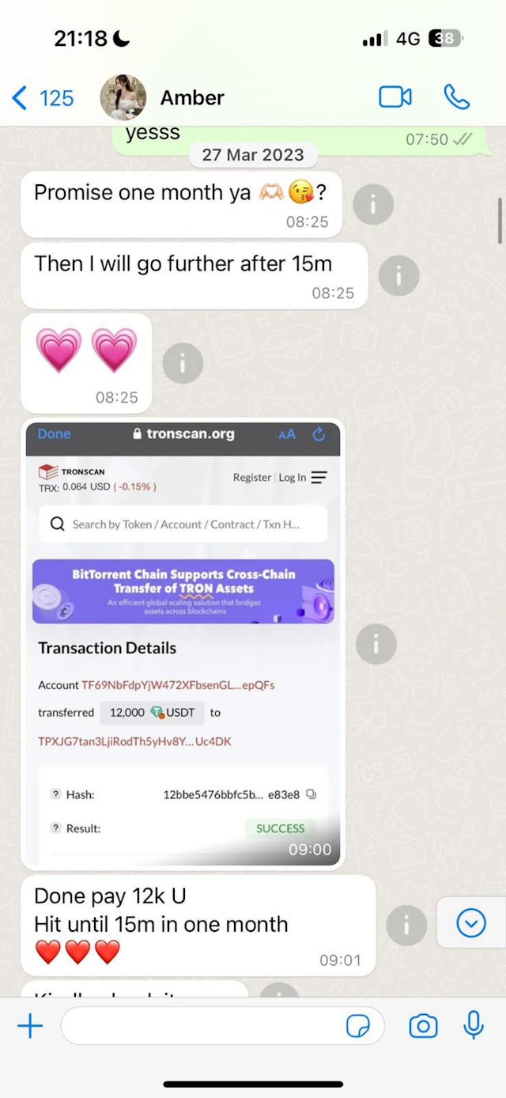506x1098 pixels.
Task: Open the tronscan transaction screenshot image
Action: (x=183, y=644)
